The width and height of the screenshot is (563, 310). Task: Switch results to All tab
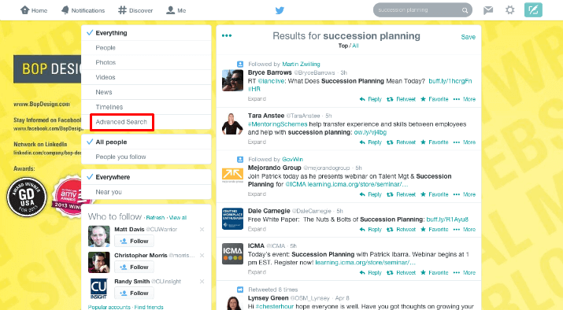point(355,46)
